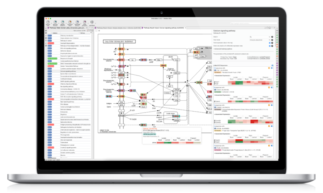Toggle the switch on the PLCB sequences card

(x=272, y=146)
